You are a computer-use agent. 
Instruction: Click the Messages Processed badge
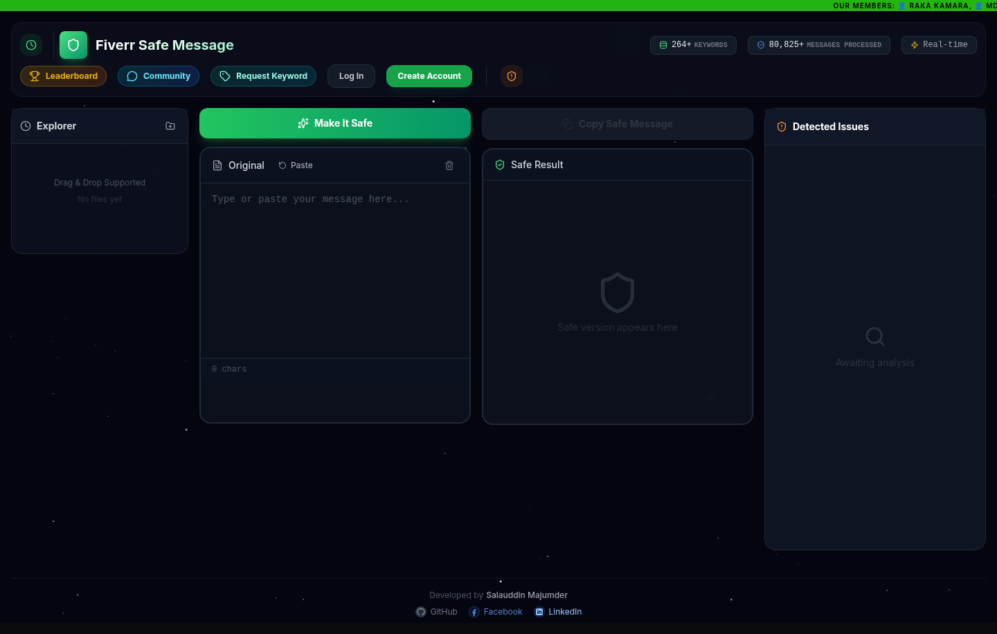click(819, 45)
